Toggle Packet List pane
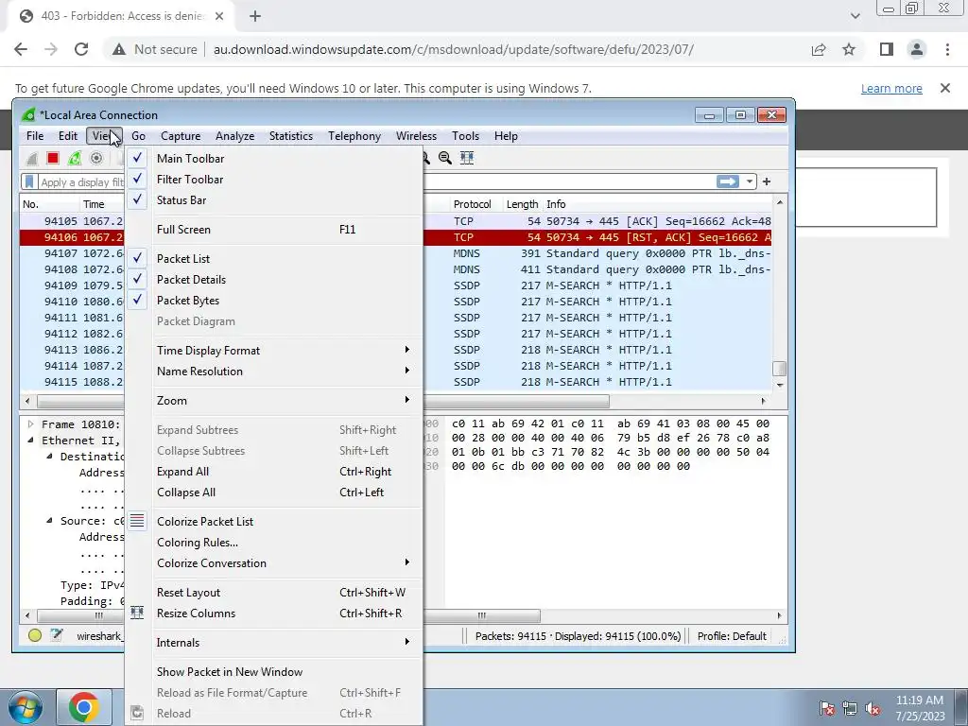The width and height of the screenshot is (968, 726). click(x=274, y=259)
